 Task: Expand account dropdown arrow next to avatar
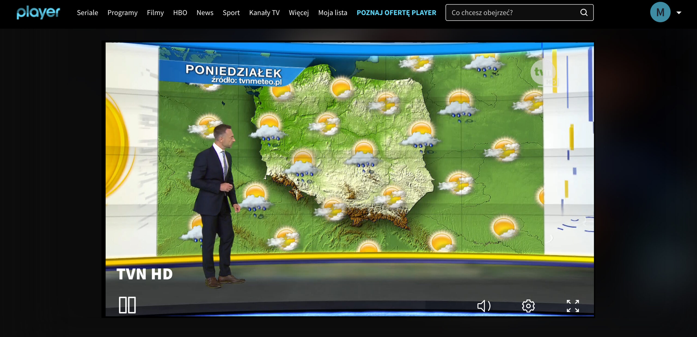tap(679, 13)
